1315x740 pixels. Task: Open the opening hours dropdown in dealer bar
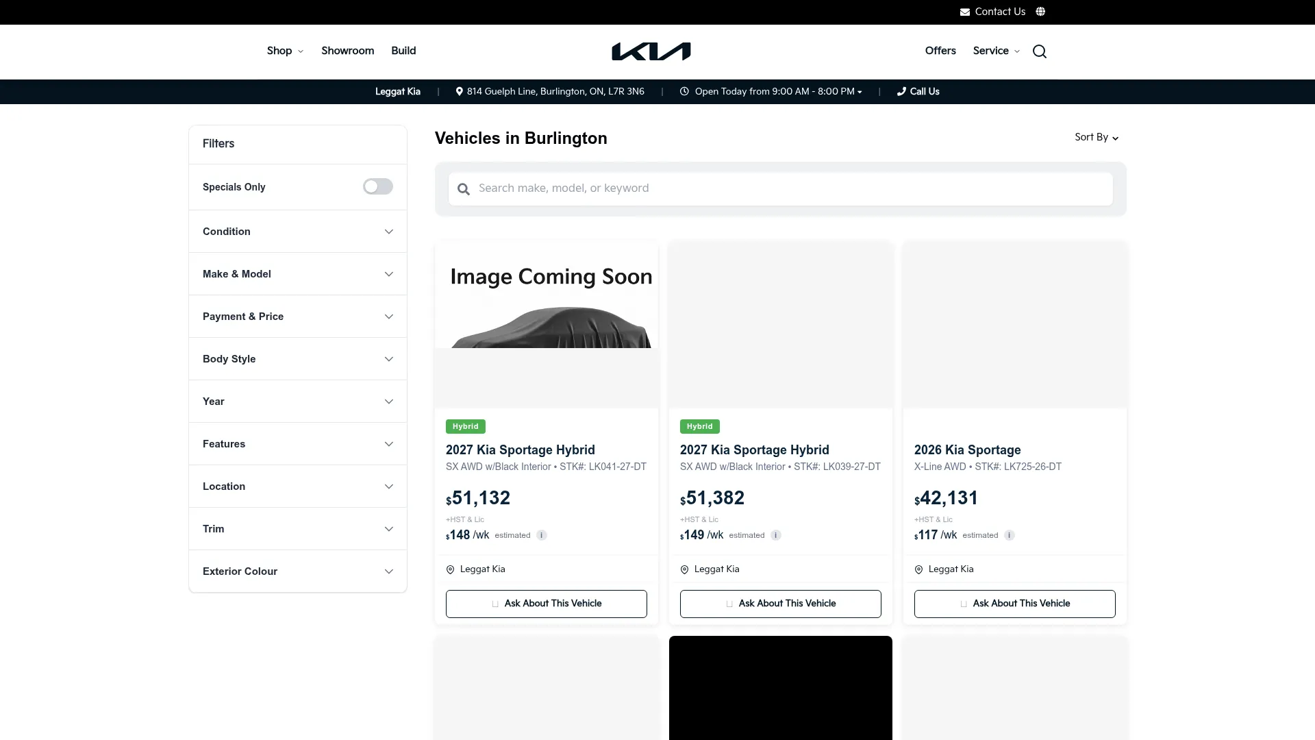(x=778, y=91)
